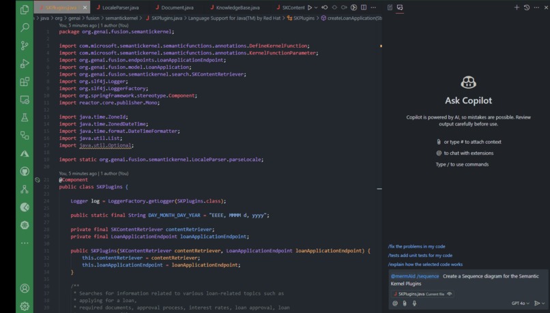
Task: Attach context with paperclip button
Action: (405, 303)
